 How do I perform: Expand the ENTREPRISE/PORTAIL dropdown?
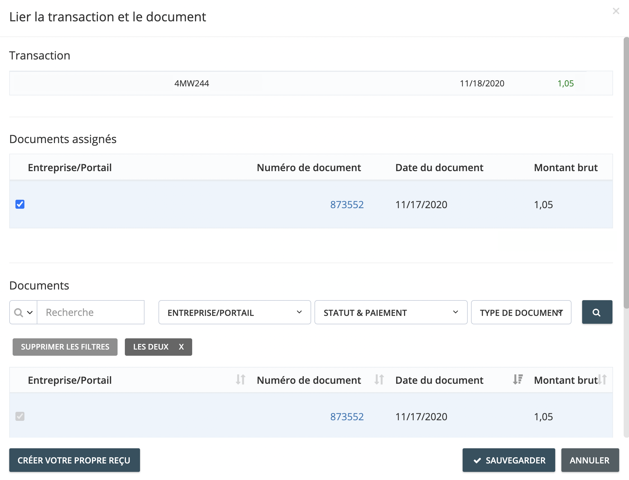point(235,312)
